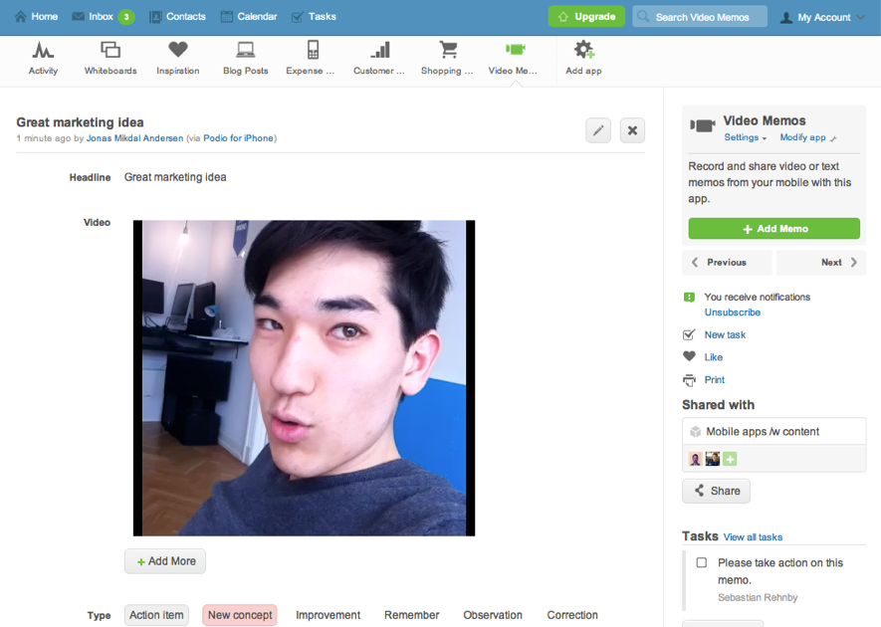Viewport: 881px width, 627px height.
Task: Open Calendar from top navigation
Action: tap(249, 17)
